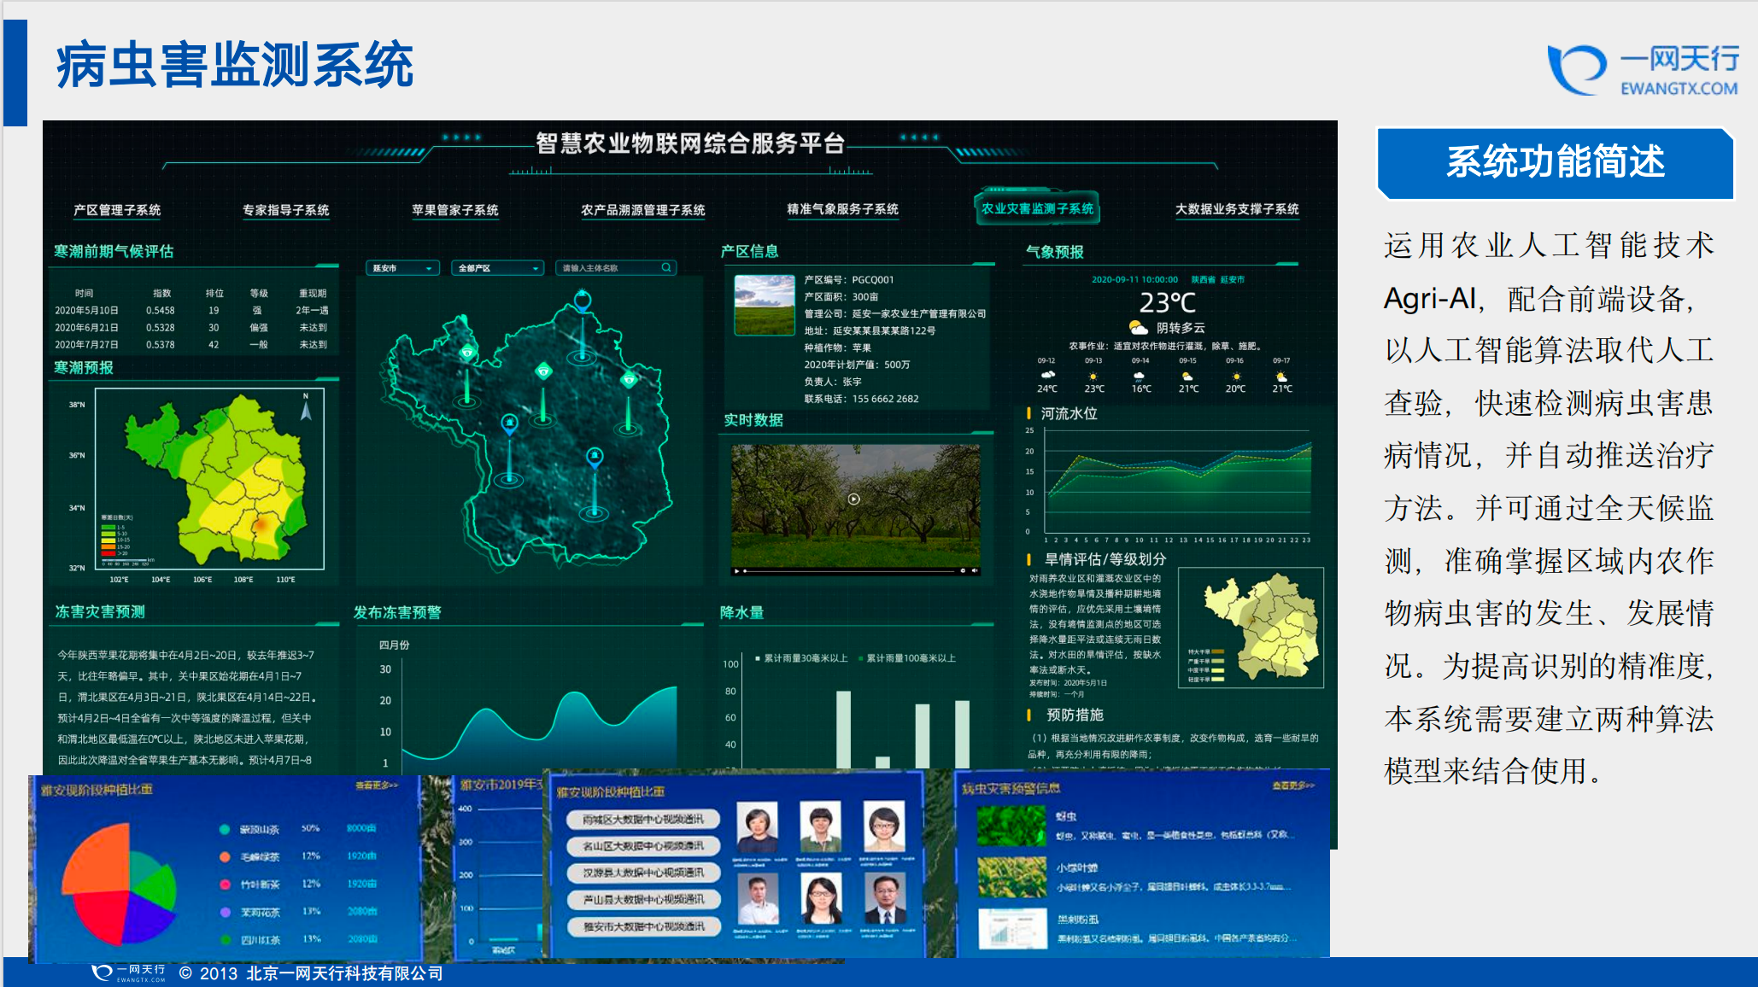Click the center green camera marker on map

point(543,371)
